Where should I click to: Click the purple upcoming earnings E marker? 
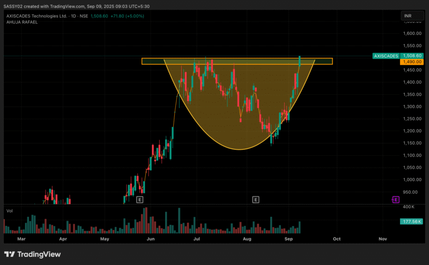[396, 200]
